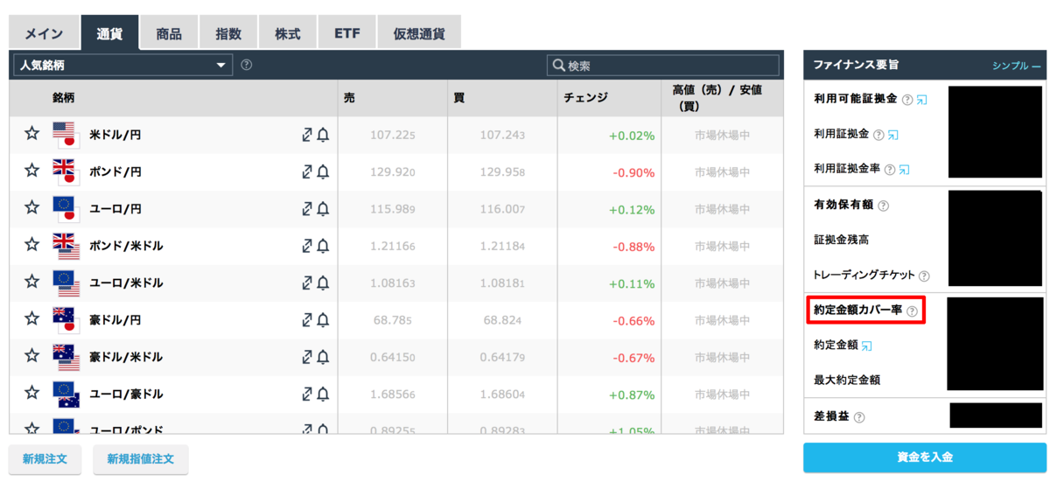Click help icon next to 有効保有額
The image size is (1050, 489).
883,206
